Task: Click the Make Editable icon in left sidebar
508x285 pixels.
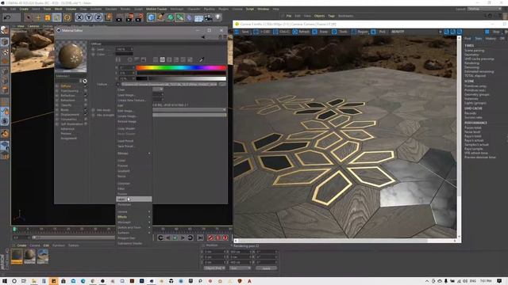Action: tap(5, 30)
